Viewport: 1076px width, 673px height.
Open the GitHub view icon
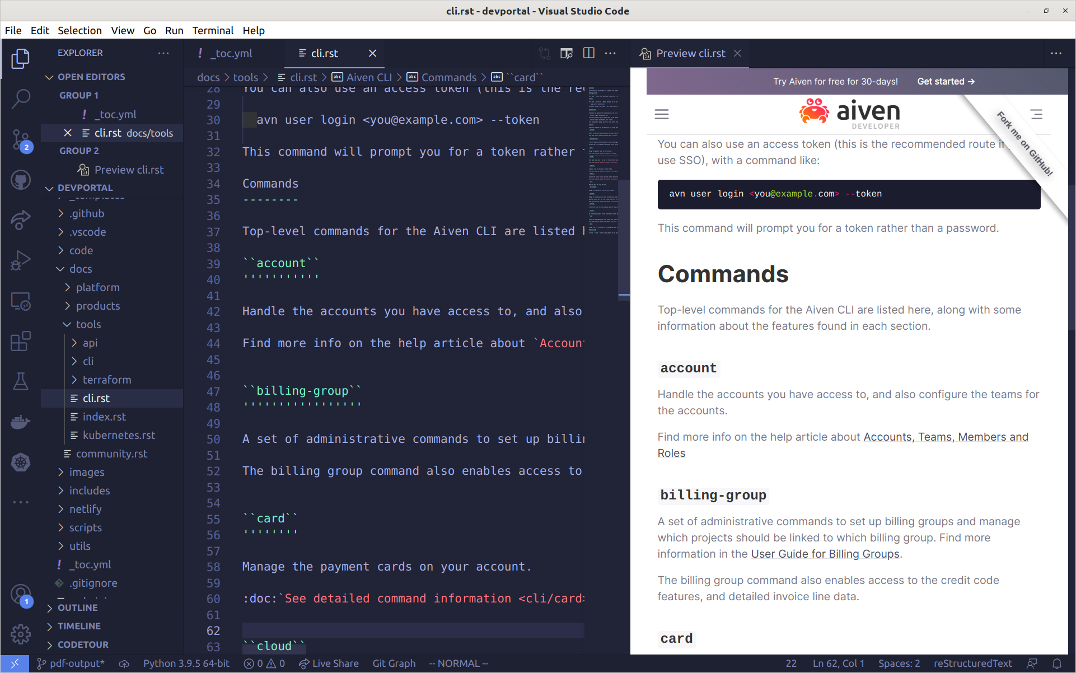pyautogui.click(x=21, y=180)
